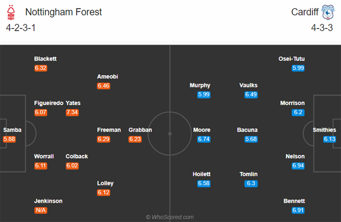Click the Nottingham Forest 4-2-3-1 formation label
341x222 pixels.
pos(20,28)
